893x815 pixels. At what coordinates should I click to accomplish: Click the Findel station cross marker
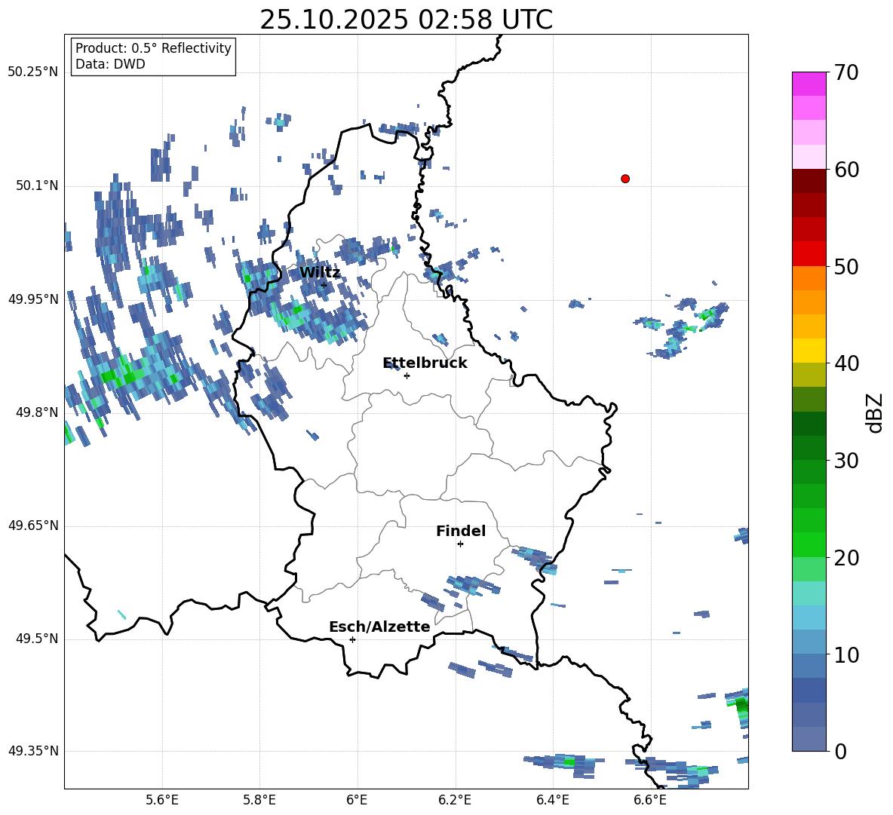pyautogui.click(x=460, y=544)
